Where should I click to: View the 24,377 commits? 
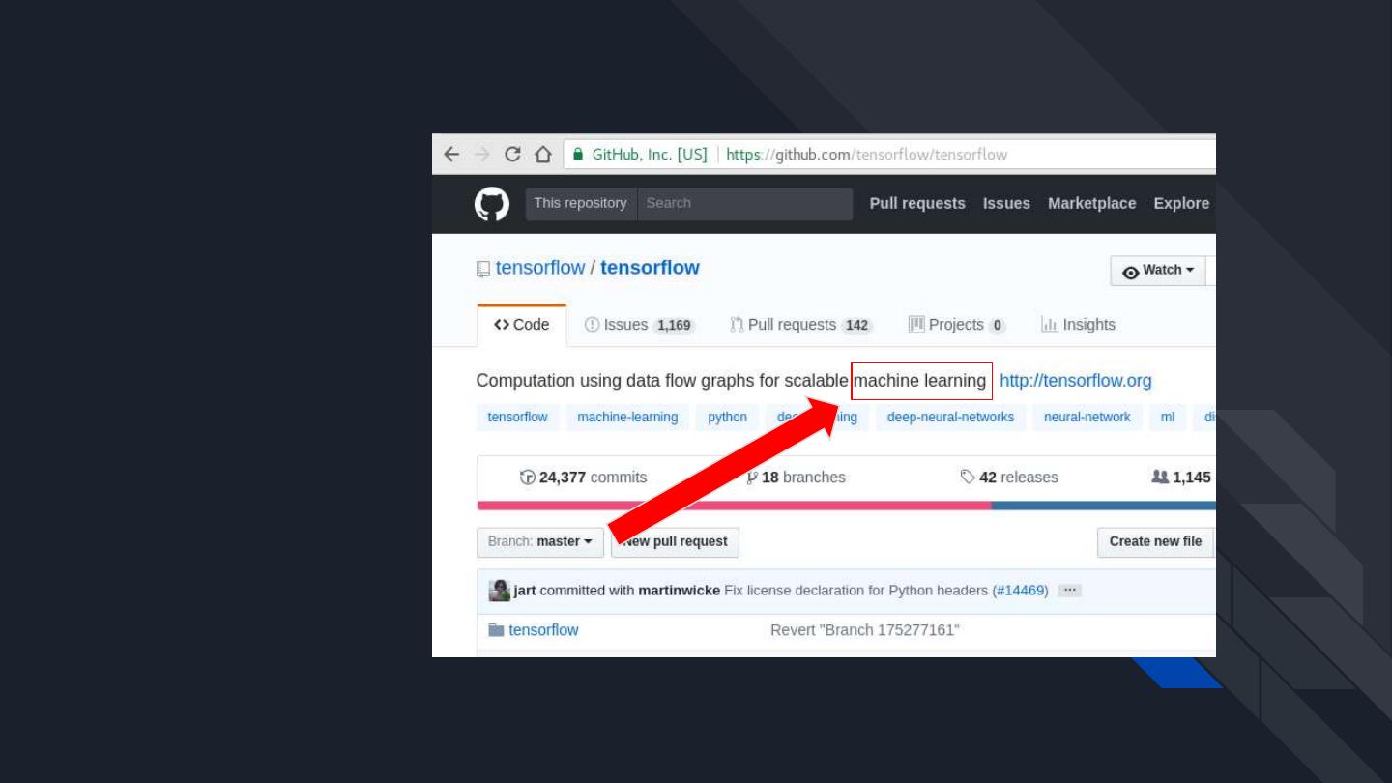pos(583,478)
